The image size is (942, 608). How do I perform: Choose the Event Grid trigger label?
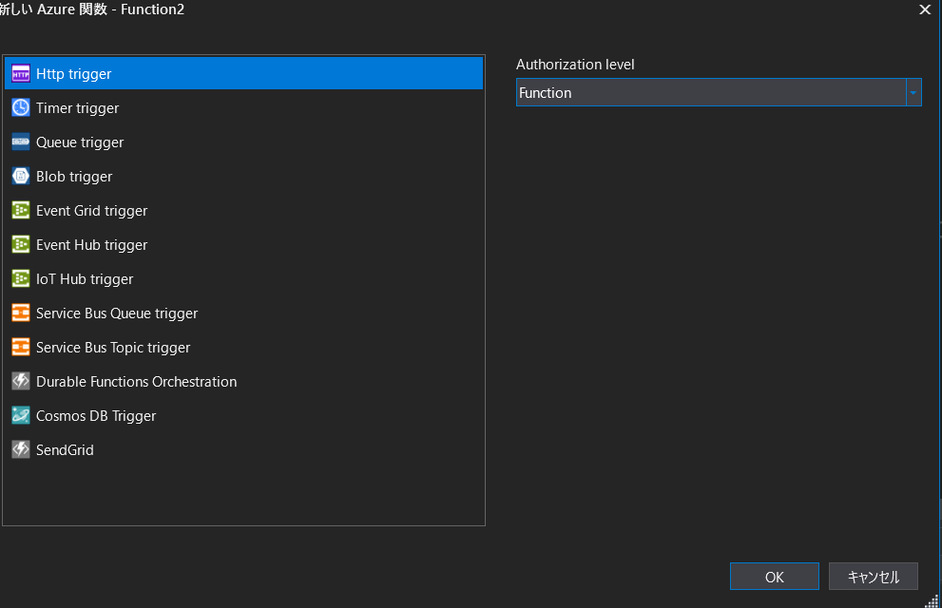(92, 211)
